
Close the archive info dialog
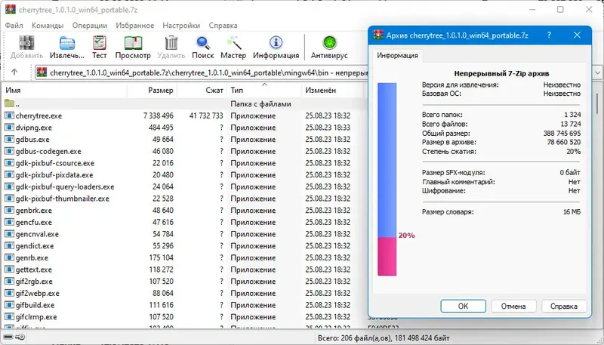tap(577, 35)
